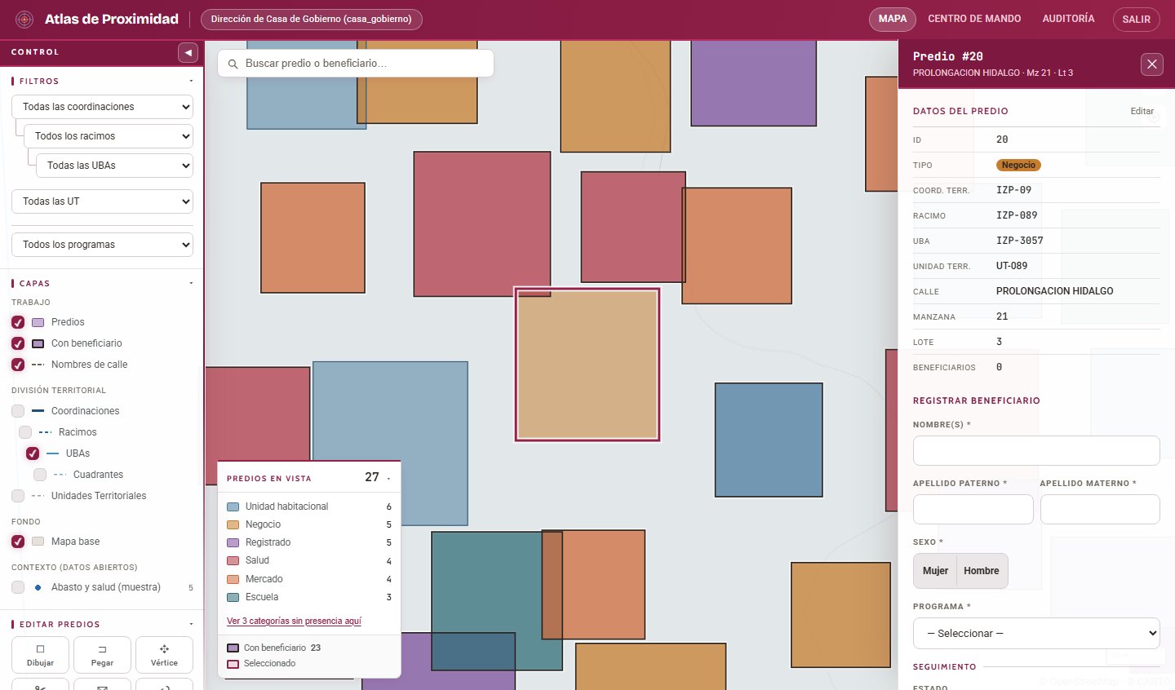Click the Abasto y salud dot icon
Image resolution: width=1175 pixels, height=690 pixels.
[38, 587]
